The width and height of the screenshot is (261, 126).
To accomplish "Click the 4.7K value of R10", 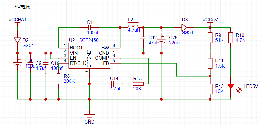I will point(240,40).
